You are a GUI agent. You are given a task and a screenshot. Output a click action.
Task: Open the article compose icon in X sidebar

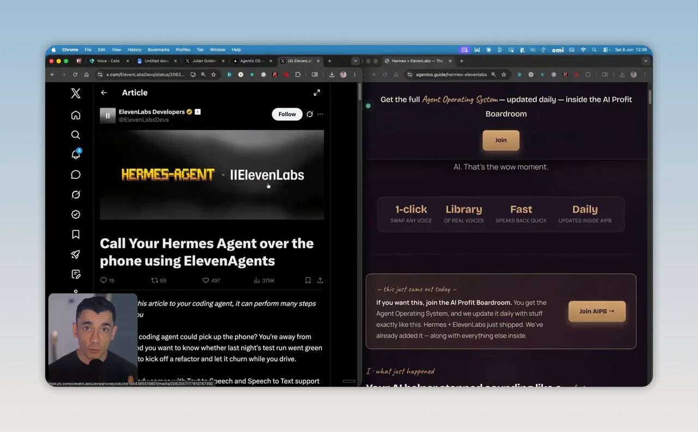pos(76,274)
